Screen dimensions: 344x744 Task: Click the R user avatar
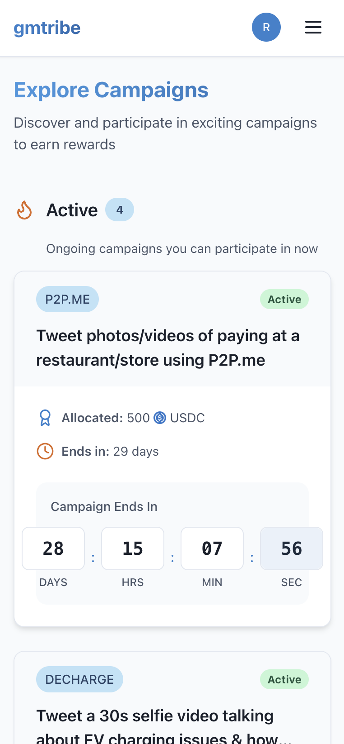266,27
